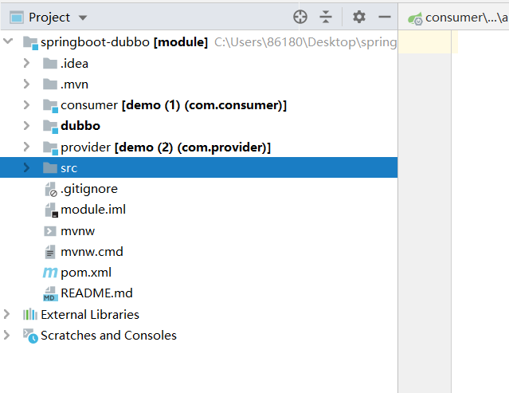The height and width of the screenshot is (393, 509).
Task: Expand the provider module folder
Action: [27, 147]
